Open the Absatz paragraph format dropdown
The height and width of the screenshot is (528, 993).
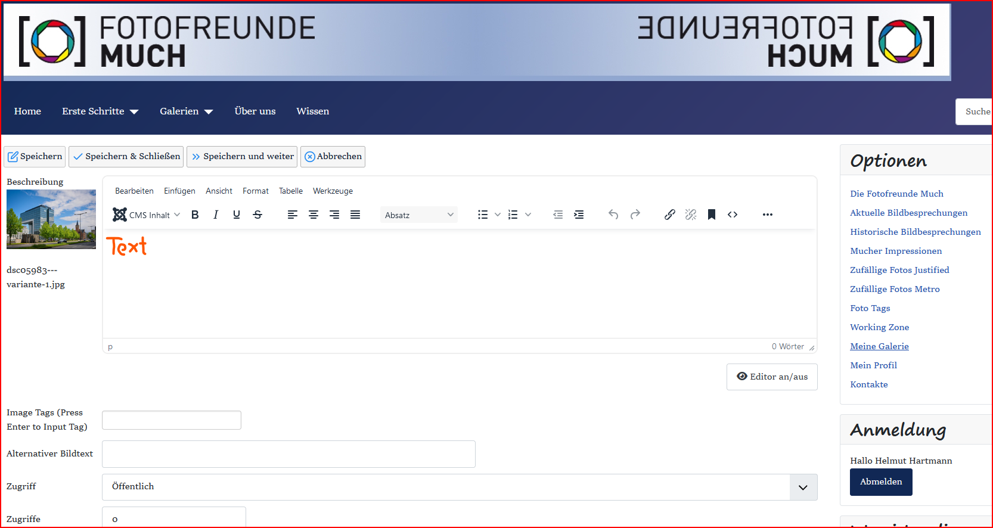click(418, 215)
